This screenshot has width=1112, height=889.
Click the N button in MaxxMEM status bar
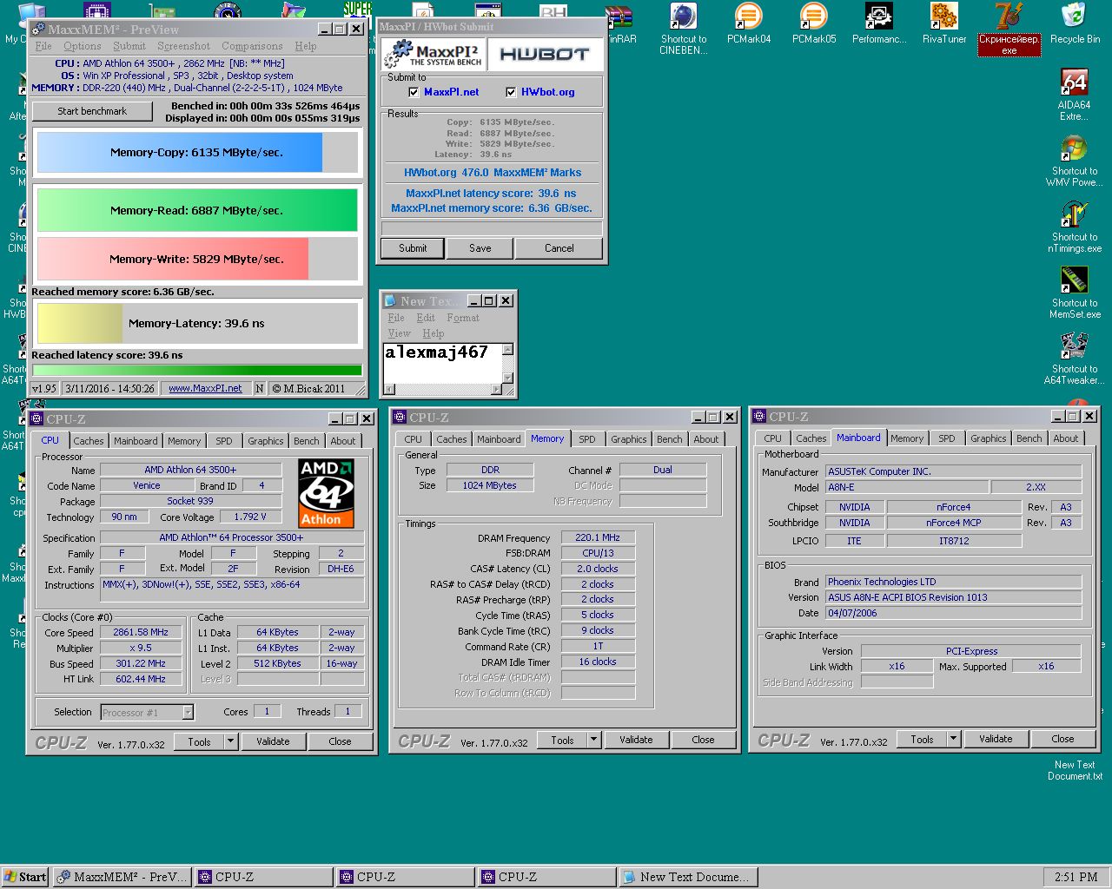(x=260, y=388)
